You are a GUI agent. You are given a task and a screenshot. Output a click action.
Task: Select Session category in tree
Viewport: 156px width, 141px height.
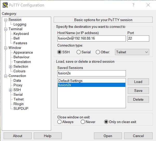point(15,20)
